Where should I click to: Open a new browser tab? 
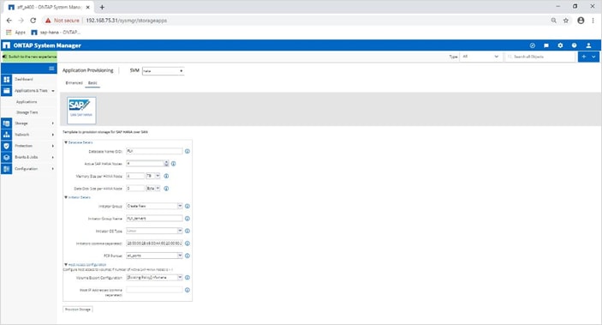pos(102,7)
